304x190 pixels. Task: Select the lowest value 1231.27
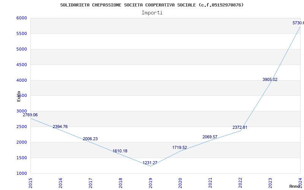tap(150, 163)
